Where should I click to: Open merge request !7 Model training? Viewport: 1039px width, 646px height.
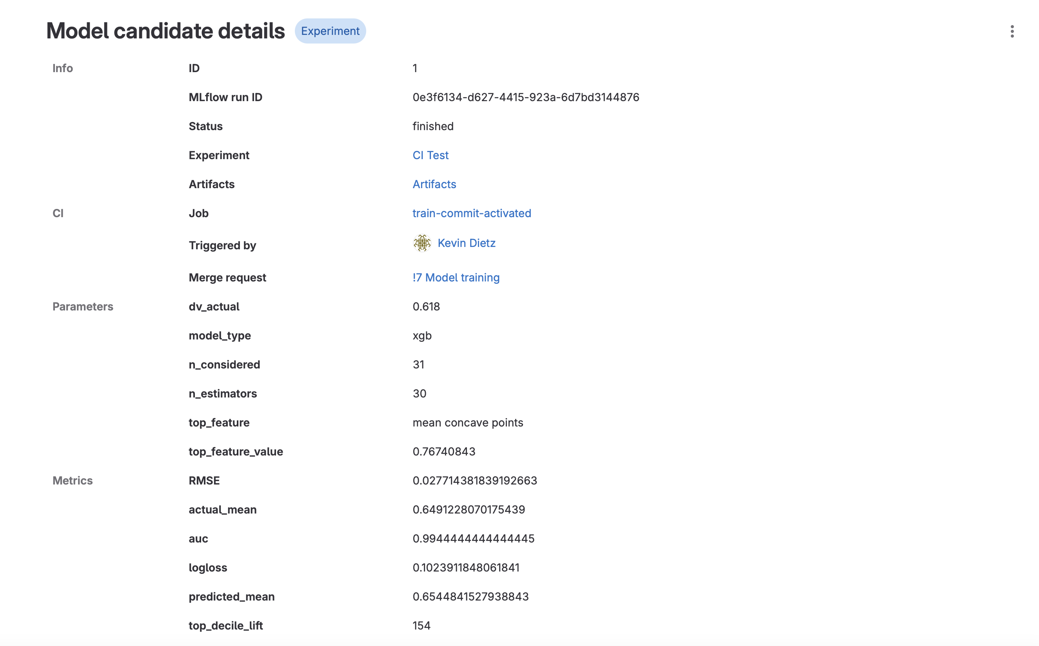pos(456,277)
